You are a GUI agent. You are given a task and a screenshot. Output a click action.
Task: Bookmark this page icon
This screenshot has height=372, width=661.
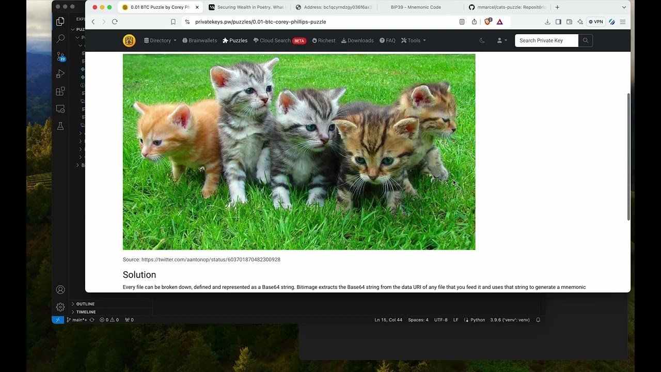tap(173, 22)
